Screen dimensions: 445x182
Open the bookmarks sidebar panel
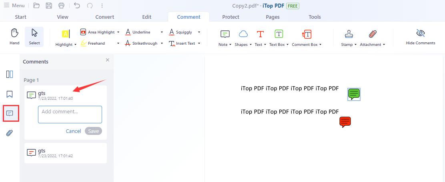click(x=10, y=94)
